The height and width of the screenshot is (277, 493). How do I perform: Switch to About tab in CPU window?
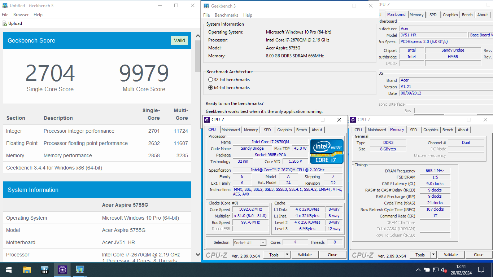pyautogui.click(x=317, y=130)
